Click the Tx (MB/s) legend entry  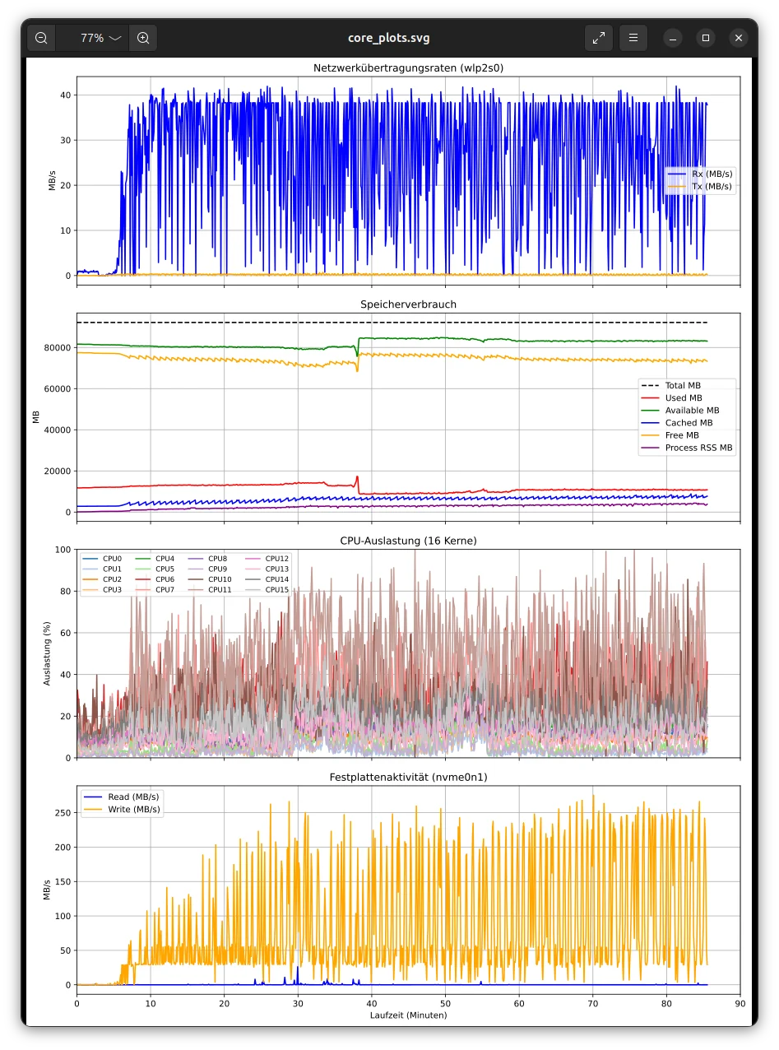coord(700,187)
